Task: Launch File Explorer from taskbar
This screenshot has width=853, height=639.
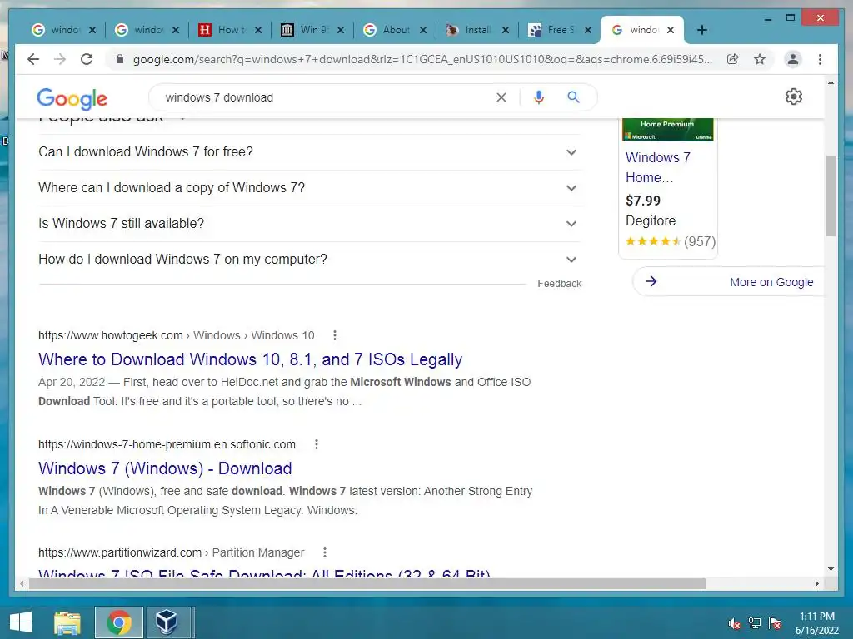Action: pos(67,622)
